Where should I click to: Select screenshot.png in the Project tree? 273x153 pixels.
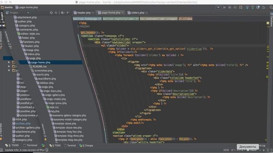point(42,71)
